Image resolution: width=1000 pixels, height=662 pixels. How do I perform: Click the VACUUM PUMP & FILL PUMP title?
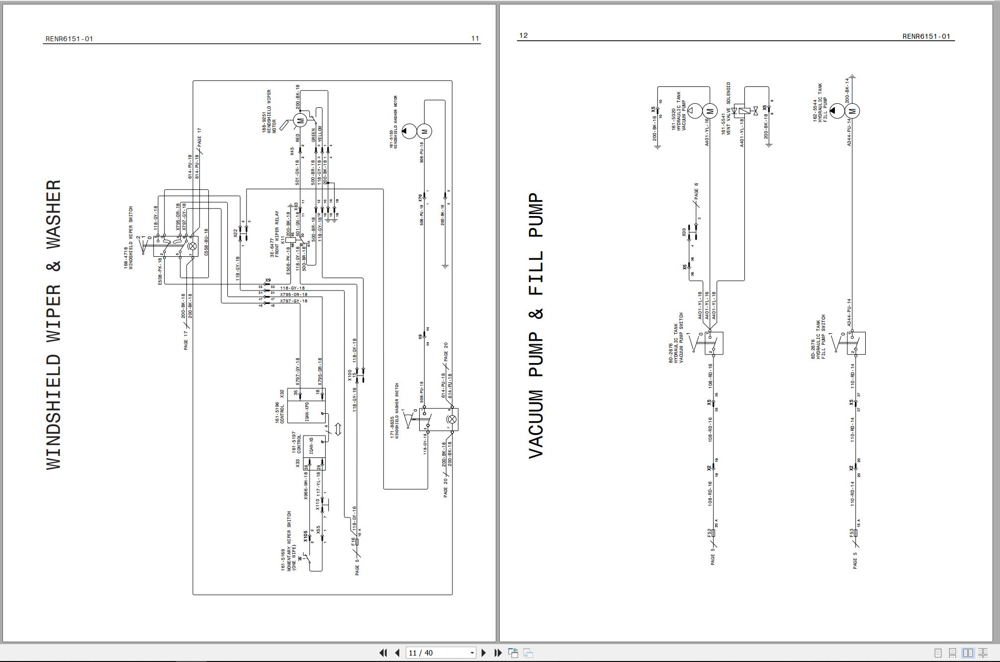pyautogui.click(x=536, y=326)
